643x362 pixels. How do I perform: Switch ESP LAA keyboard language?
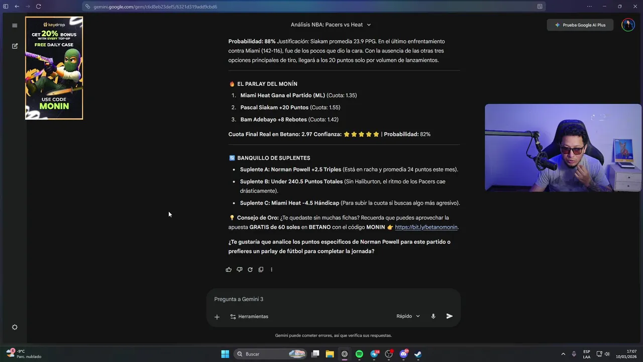[587, 354]
